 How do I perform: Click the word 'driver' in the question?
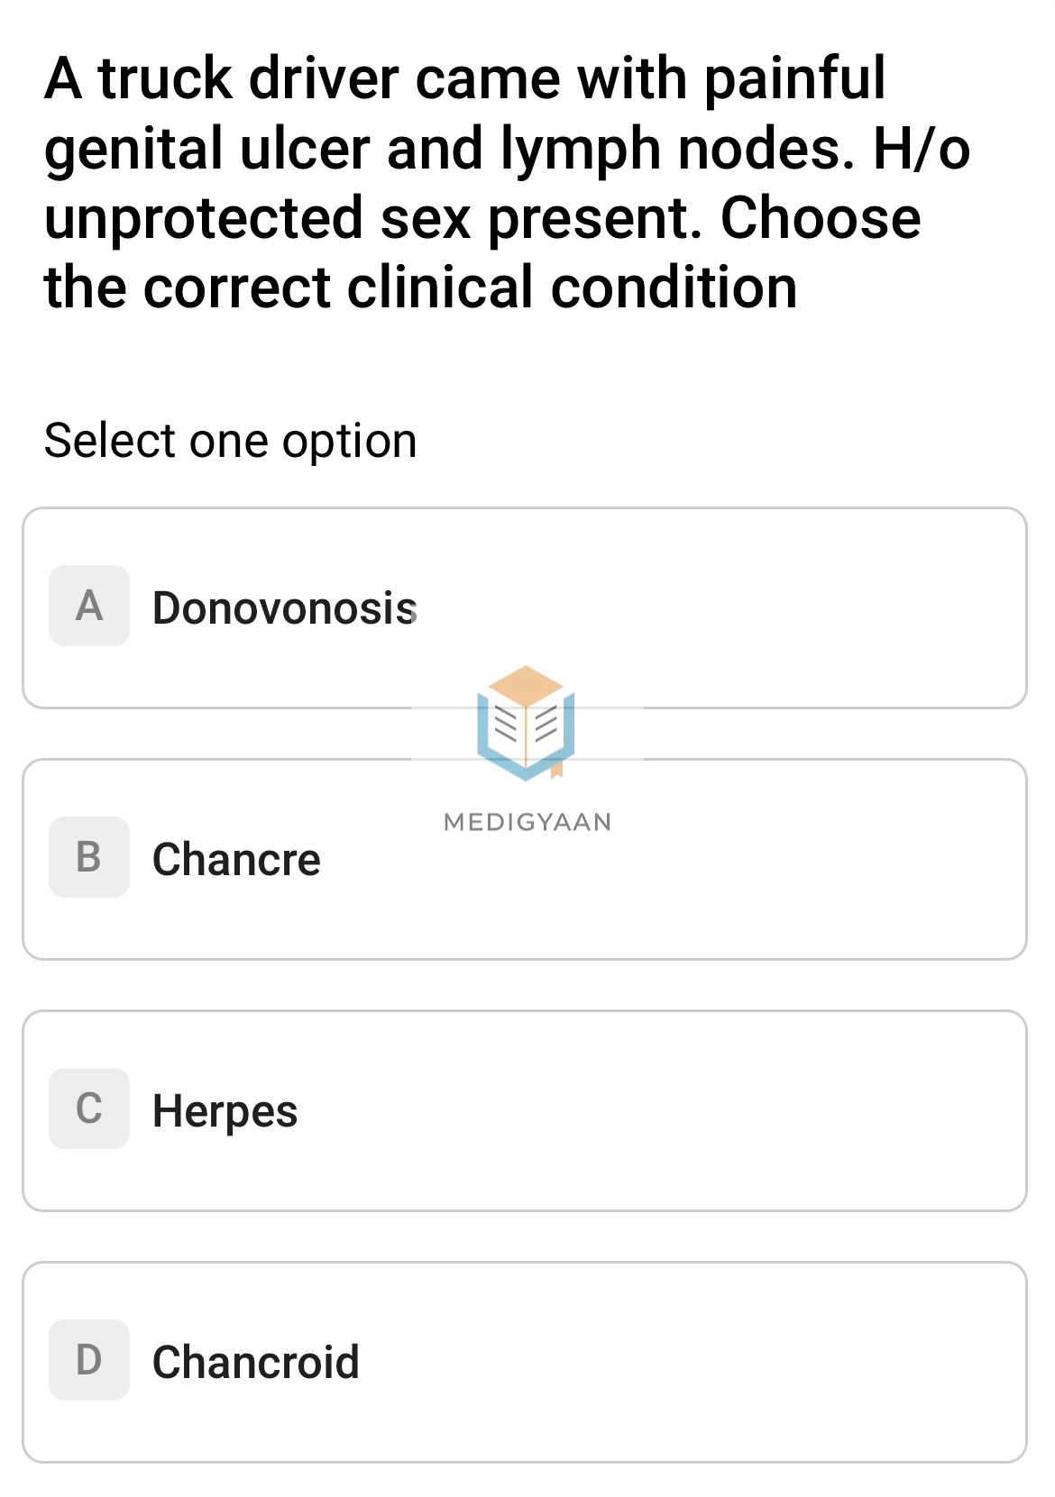pos(323,78)
